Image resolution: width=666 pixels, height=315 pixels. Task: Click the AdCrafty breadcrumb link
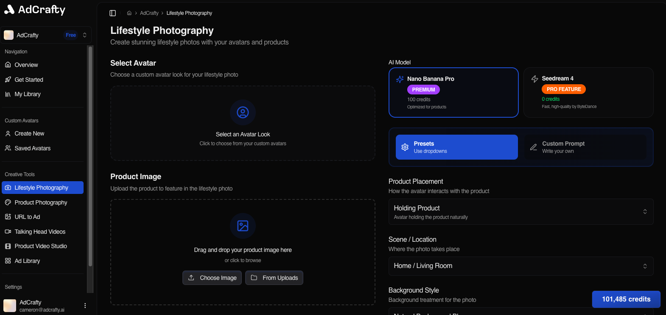click(x=149, y=13)
